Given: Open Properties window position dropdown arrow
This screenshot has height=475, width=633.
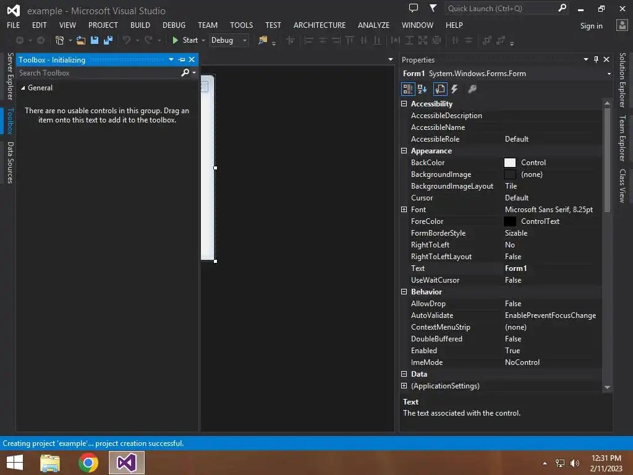Looking at the screenshot, I should click(586, 59).
